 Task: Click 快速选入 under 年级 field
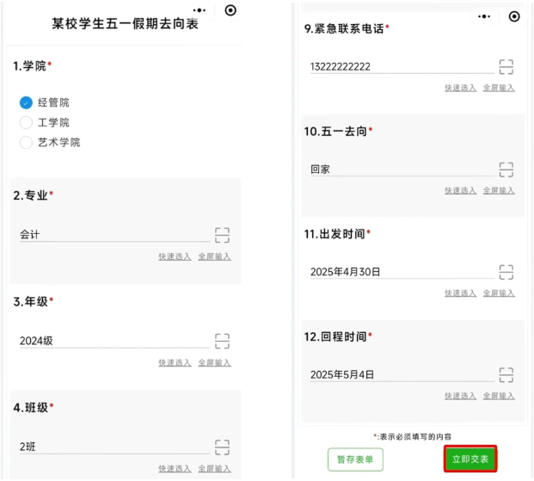pos(175,363)
